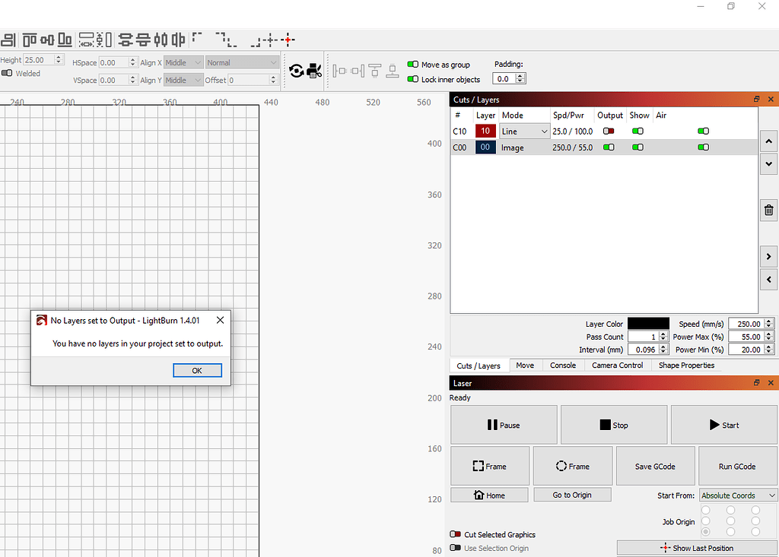The image size is (779, 557).
Task: Open the Align X dropdown
Action: pos(183,62)
